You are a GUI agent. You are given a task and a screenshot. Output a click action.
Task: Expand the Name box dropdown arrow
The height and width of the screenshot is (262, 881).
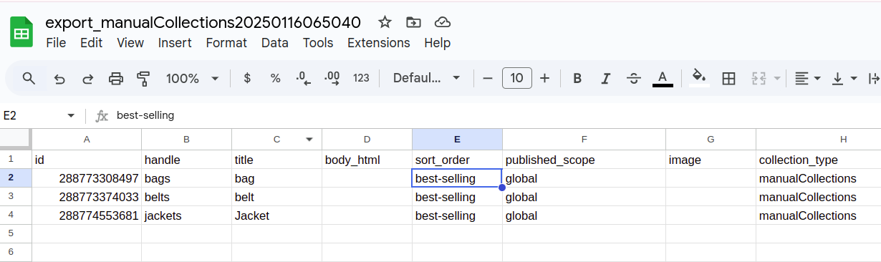(x=71, y=115)
